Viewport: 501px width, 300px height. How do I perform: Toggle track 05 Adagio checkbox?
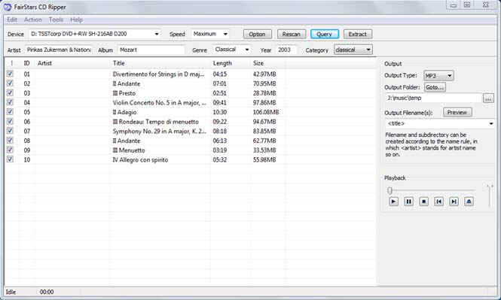(10, 112)
